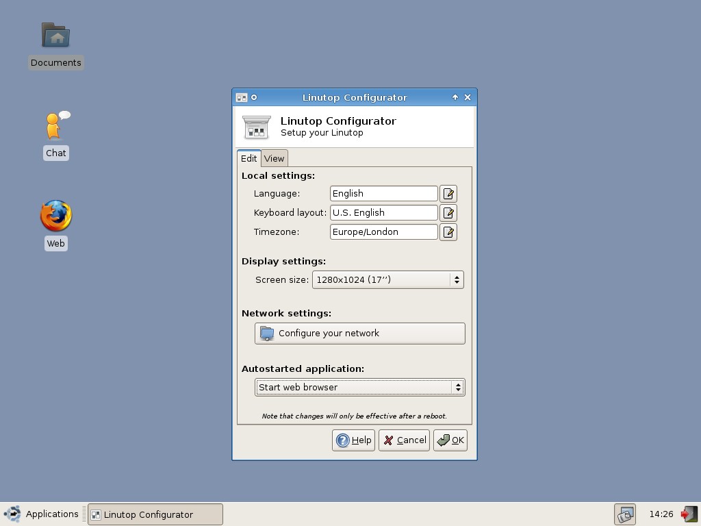Viewport: 701px width, 526px height.
Task: Click the 'Autostarted application:' heading
Action: coord(303,369)
